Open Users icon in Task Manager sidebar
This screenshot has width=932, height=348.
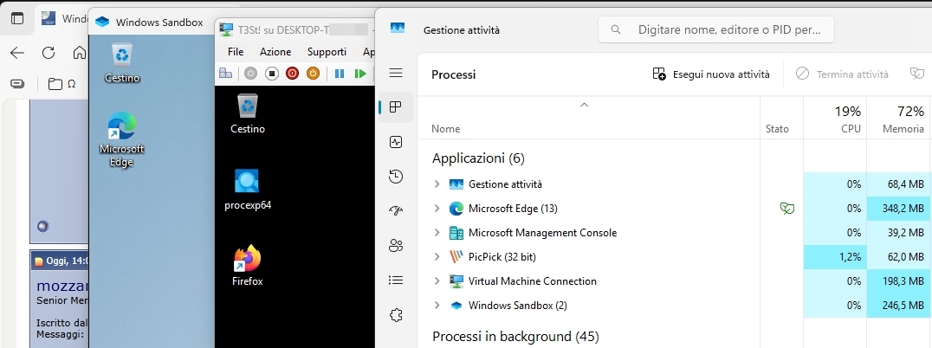point(396,245)
